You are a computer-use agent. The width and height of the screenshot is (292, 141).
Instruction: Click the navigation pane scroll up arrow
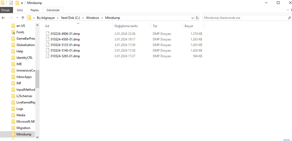(x=37, y=25)
